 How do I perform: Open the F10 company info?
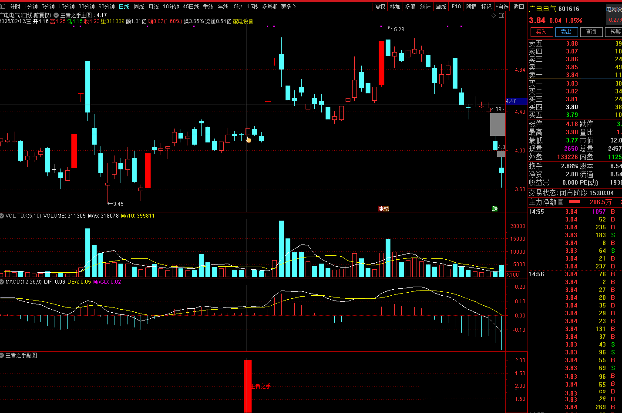[456, 7]
